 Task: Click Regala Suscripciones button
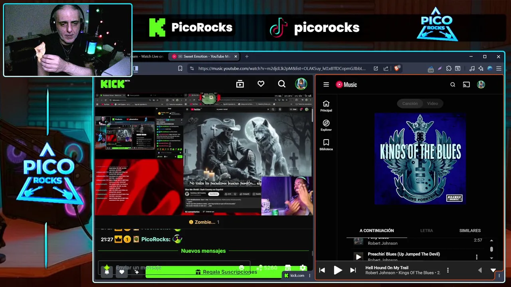[226, 272]
